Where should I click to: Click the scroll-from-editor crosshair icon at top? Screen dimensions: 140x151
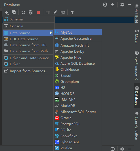105,5
